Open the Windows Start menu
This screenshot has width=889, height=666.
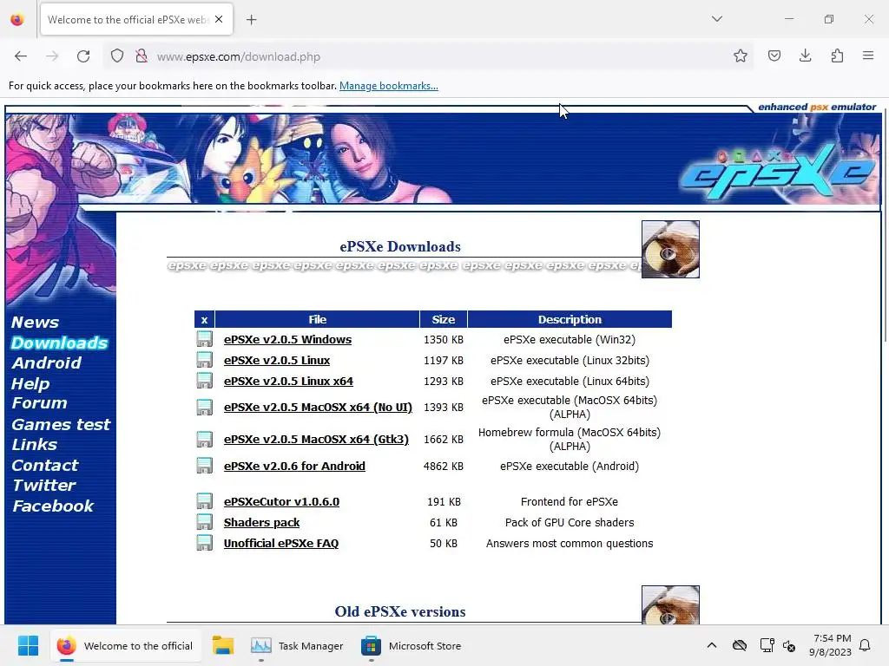pos(28,645)
